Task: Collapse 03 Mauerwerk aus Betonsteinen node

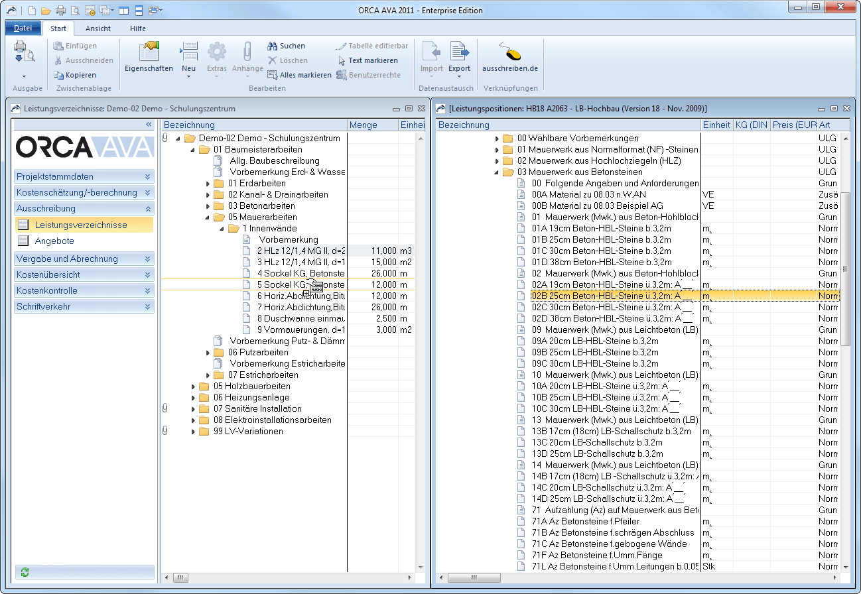Action: [497, 172]
